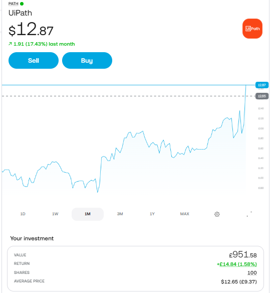The height and width of the screenshot is (293, 271).
Task: Click the chart line's latest peak
Action: click(246, 85)
